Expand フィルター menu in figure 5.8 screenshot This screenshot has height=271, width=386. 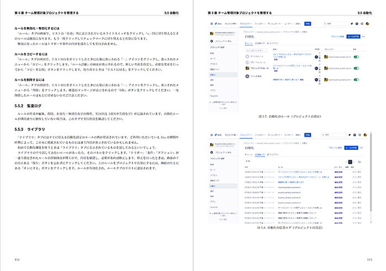260,135
